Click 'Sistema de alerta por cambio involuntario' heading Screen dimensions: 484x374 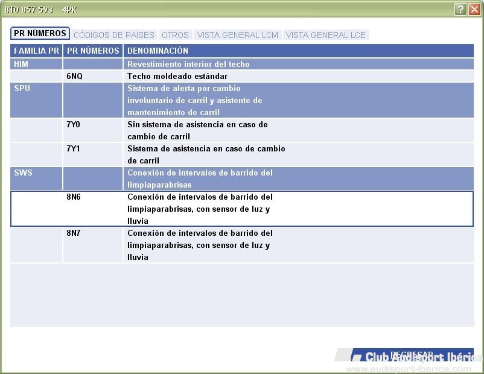coord(195,100)
